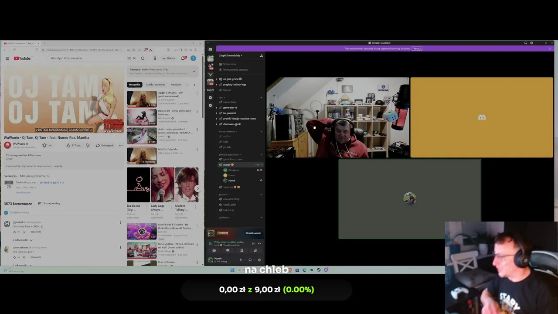The height and width of the screenshot is (314, 558).
Task: Like the WuWunio video
Action: point(73,145)
